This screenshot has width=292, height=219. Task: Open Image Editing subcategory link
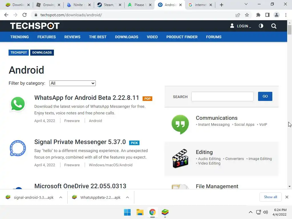pyautogui.click(x=260, y=159)
